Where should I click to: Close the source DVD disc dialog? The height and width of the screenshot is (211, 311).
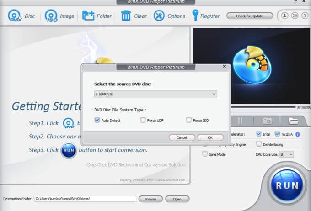click(224, 66)
